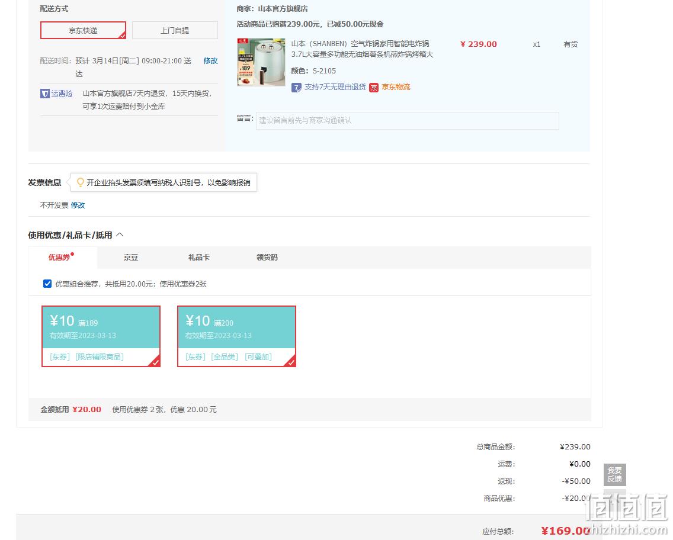The width and height of the screenshot is (673, 540).
Task: Click 总商品金额 ¥239.00 value
Action: point(575,447)
